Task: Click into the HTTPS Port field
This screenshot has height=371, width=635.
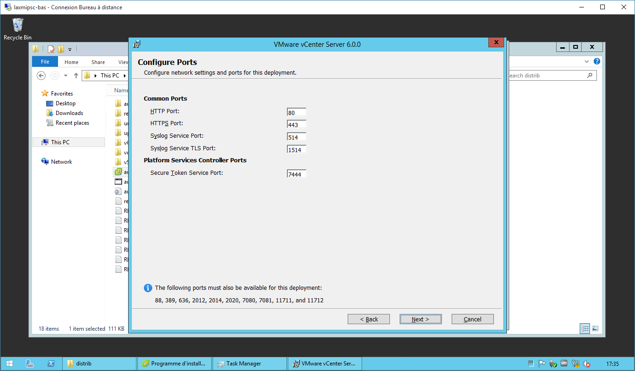Action: tap(296, 124)
